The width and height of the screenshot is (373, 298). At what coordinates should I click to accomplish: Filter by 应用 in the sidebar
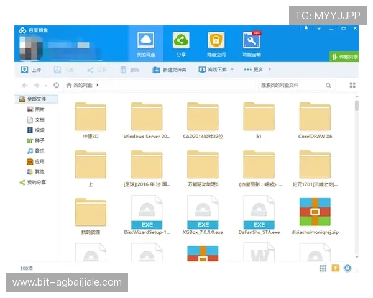coord(35,161)
